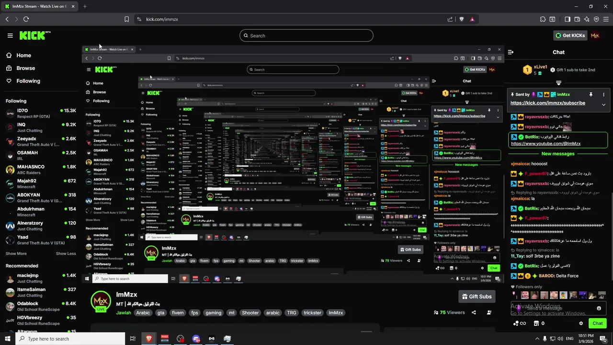Toggle the browser sidebar panel icon

click(x=568, y=19)
